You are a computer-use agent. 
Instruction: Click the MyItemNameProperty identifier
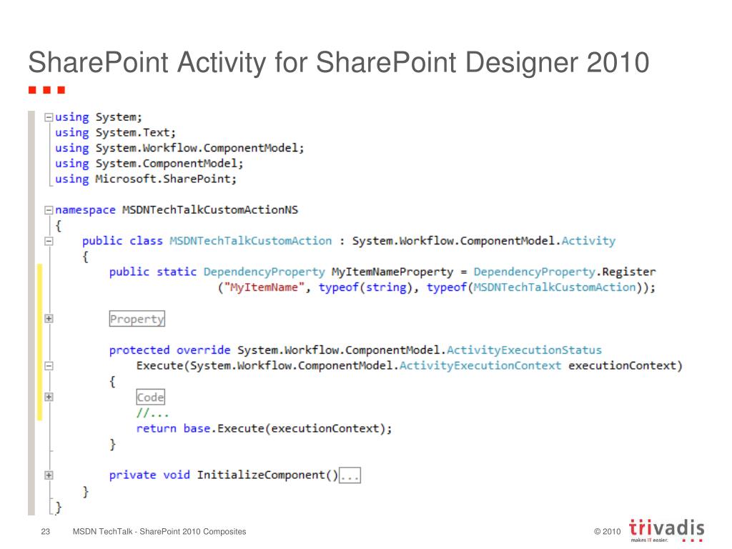[x=392, y=272]
